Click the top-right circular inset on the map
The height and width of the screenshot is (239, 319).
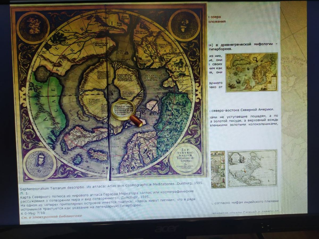(x=184, y=25)
